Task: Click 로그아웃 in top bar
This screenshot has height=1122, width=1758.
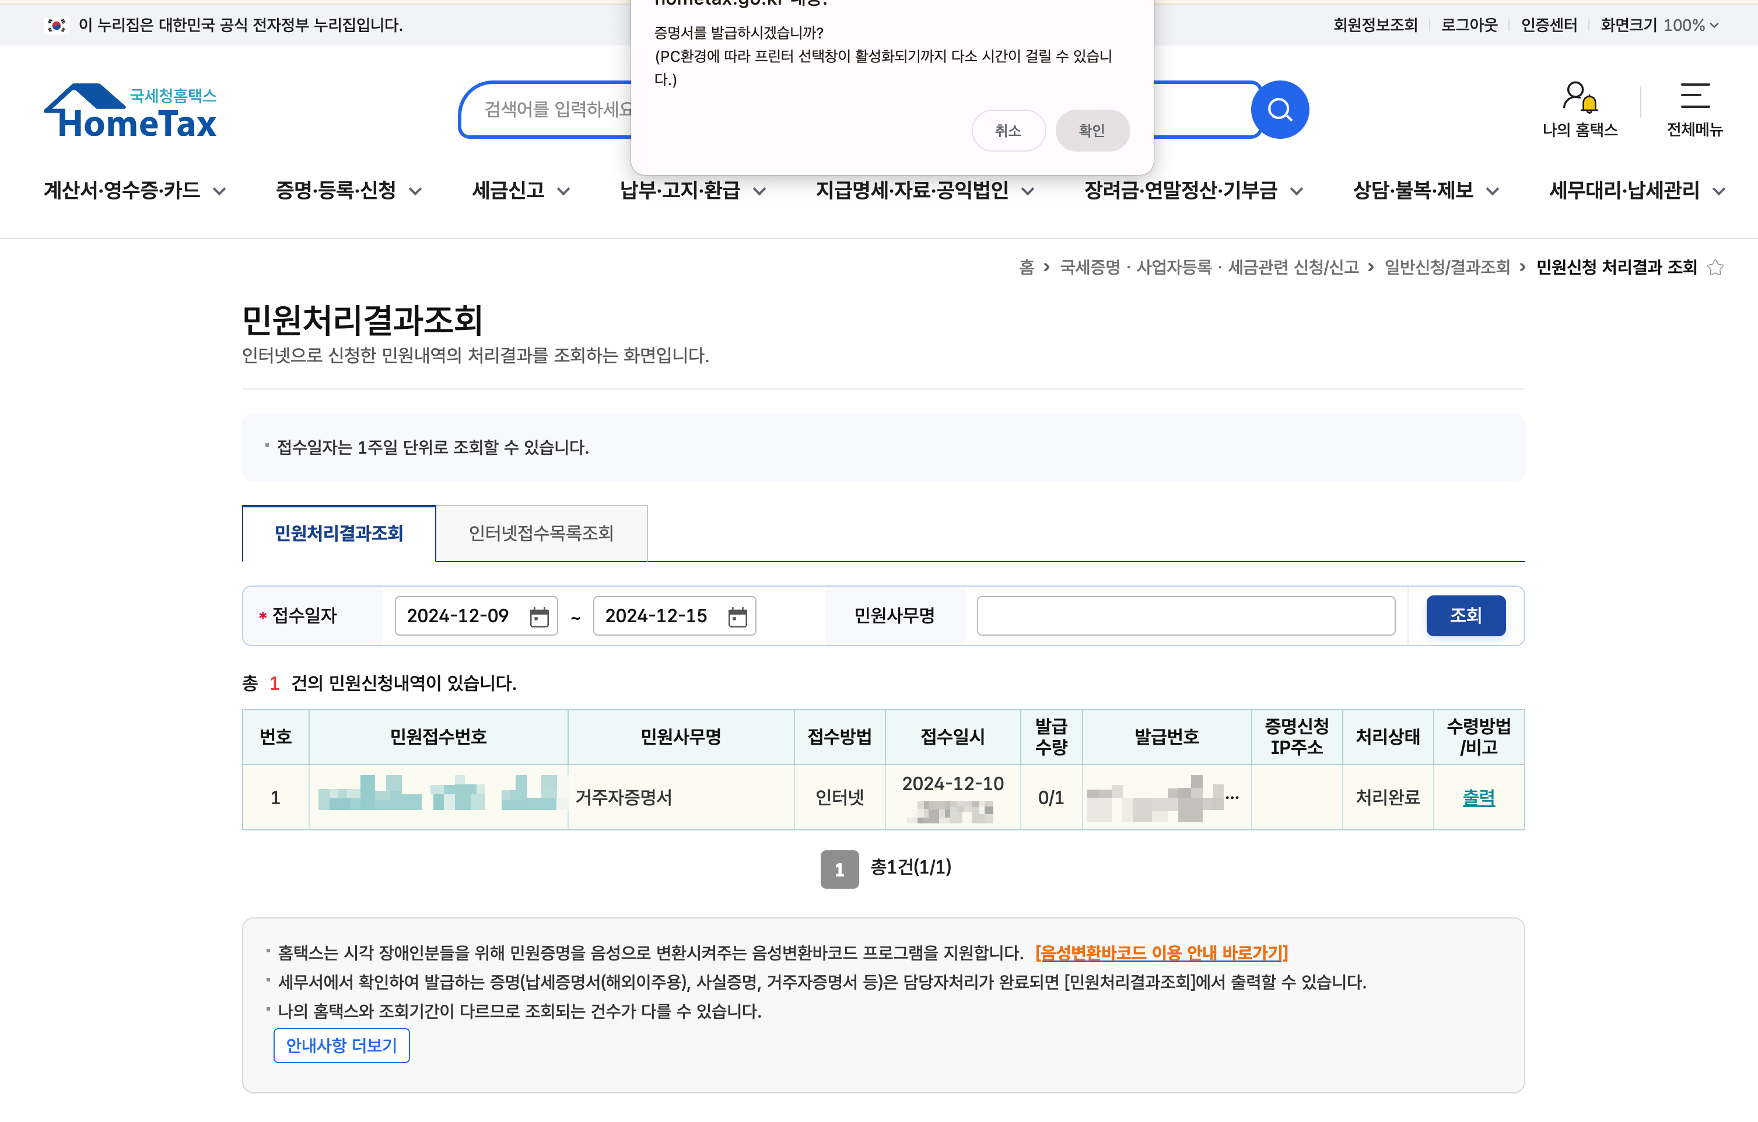Action: [x=1469, y=26]
